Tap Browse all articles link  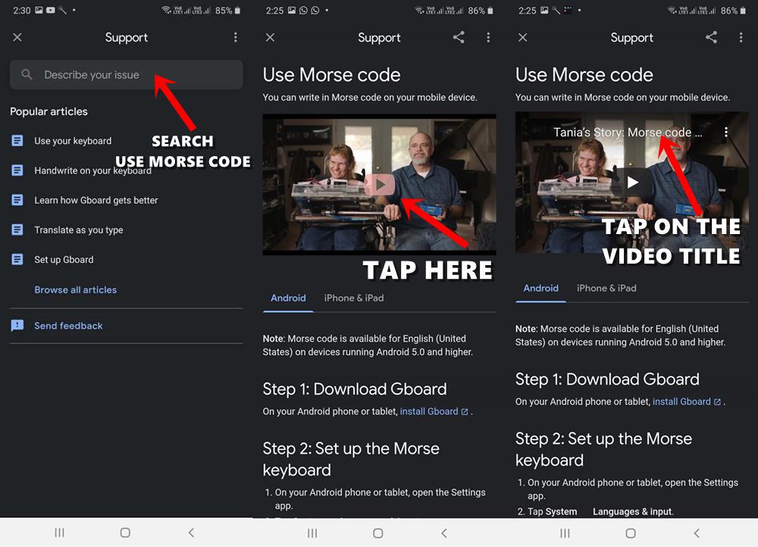tap(75, 290)
